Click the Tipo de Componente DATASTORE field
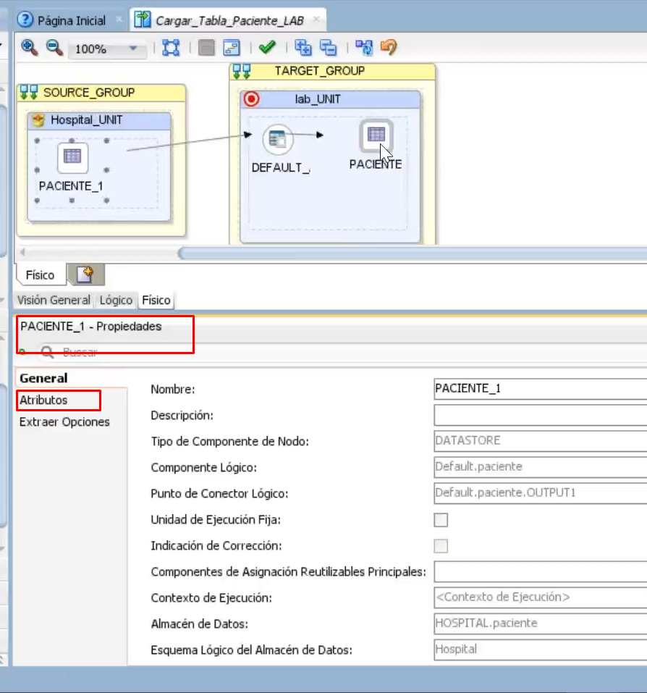The width and height of the screenshot is (647, 693). (540, 441)
